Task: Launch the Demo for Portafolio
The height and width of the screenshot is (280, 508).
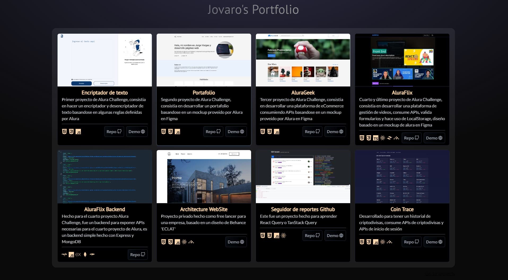Action: tap(236, 132)
